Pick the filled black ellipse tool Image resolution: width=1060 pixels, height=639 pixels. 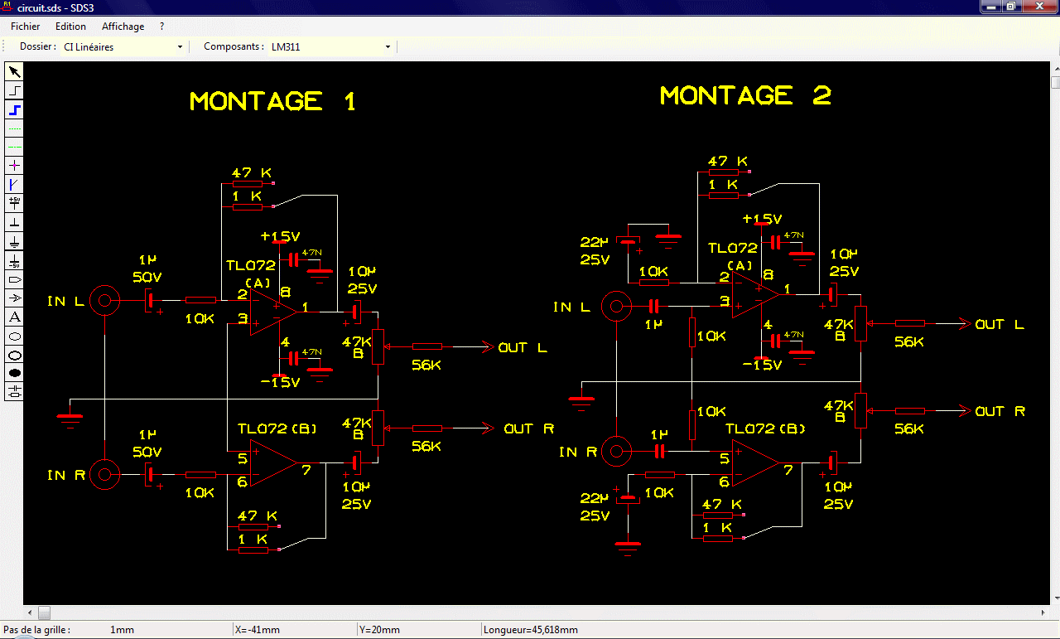pyautogui.click(x=14, y=374)
